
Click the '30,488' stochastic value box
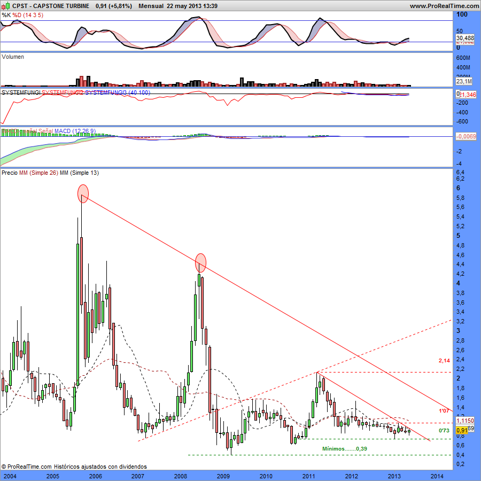click(x=465, y=38)
